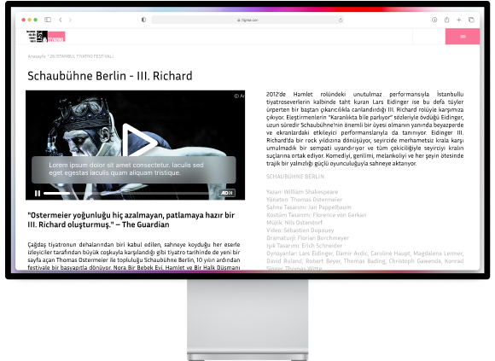This screenshot has width=495, height=361.
Task: Open 20. İstanbul Tiyatro Festivali breadcrumb
Action: coord(81,56)
